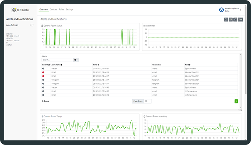The width and height of the screenshot is (251, 145).
Task: Open the Settings tab
Action: [x=69, y=9]
